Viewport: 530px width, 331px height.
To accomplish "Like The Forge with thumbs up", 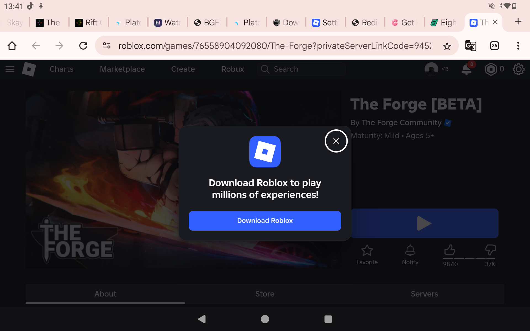I will tap(450, 250).
